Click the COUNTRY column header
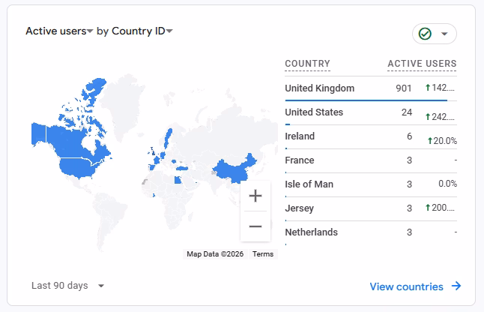This screenshot has width=484, height=312. coord(307,64)
